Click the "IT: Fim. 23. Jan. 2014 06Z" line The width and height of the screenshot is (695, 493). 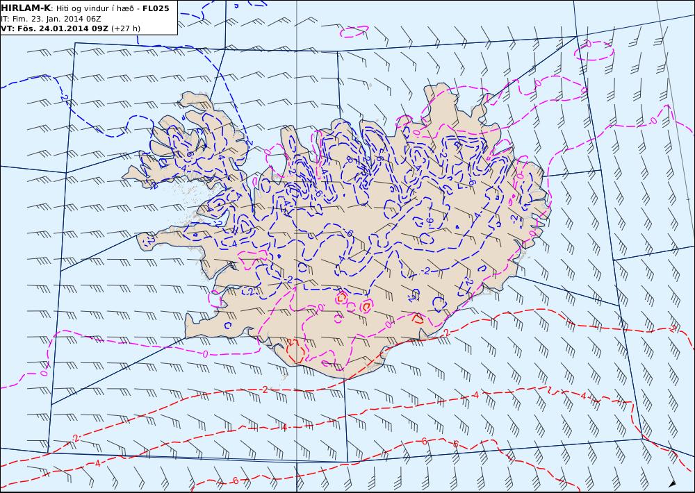[51, 19]
